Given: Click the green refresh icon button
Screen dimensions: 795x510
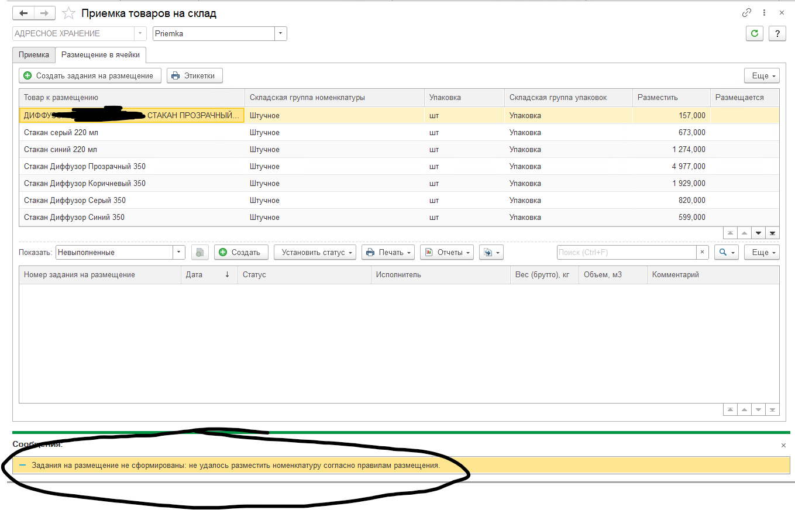Looking at the screenshot, I should tap(754, 33).
